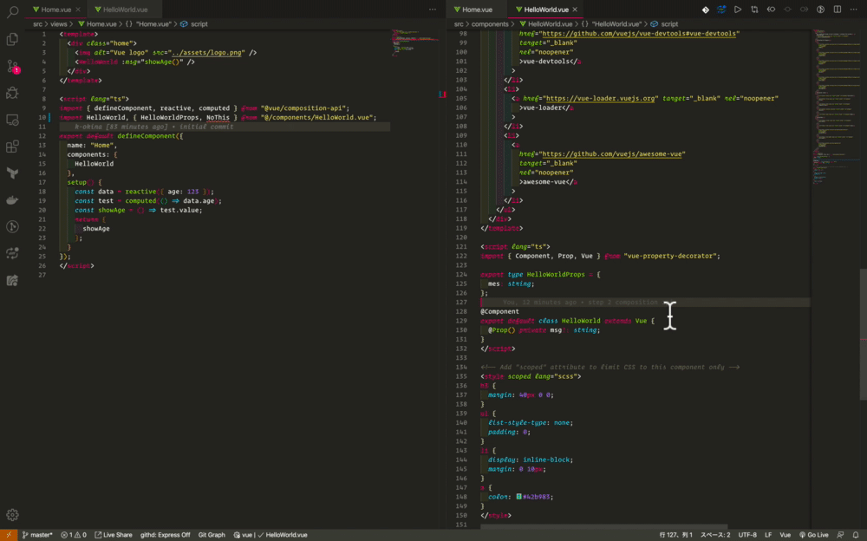Click the git diamond icon in editor toolbar
Image resolution: width=867 pixels, height=541 pixels.
706,10
